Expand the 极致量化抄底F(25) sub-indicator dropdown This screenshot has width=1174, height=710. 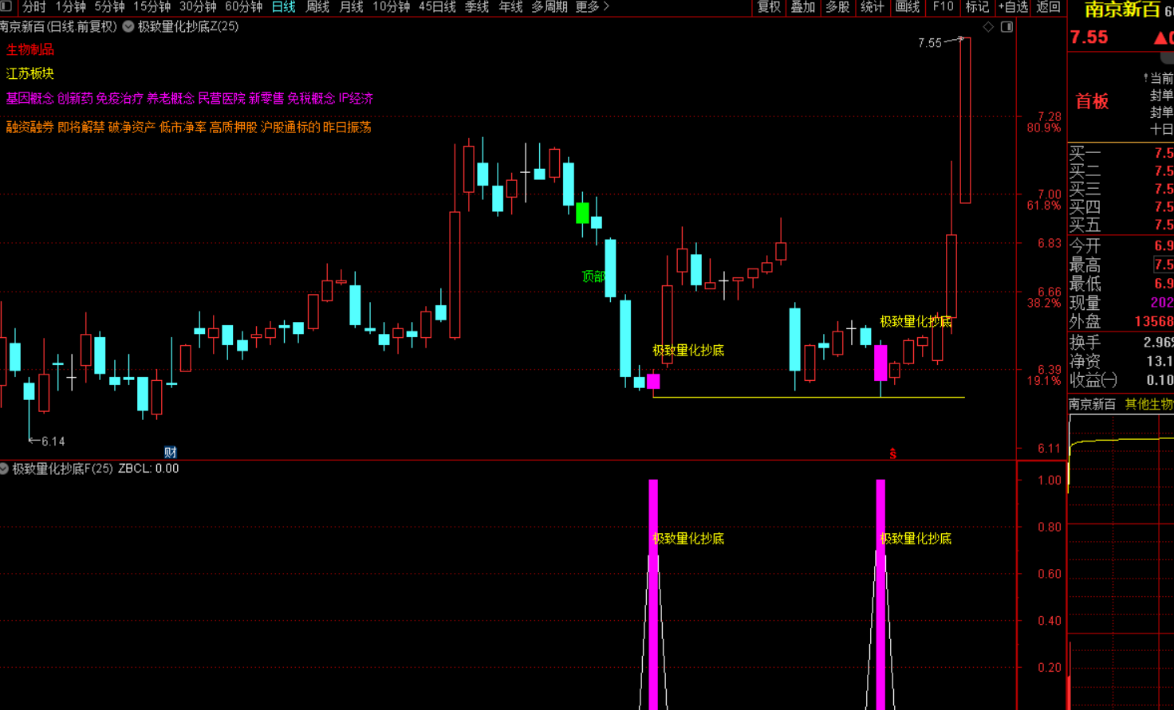point(5,469)
